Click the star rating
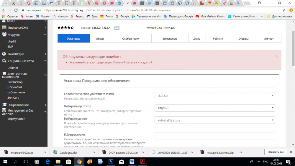The image size is (295, 166). coord(66,27)
